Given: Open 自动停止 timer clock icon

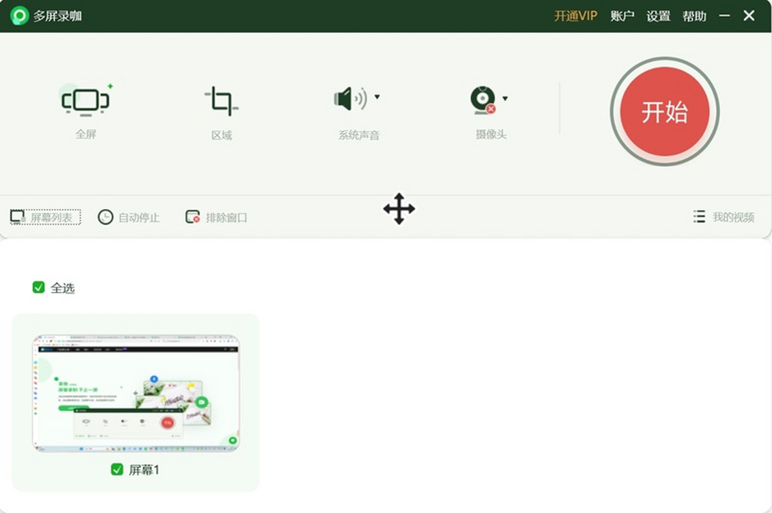Looking at the screenshot, I should [x=106, y=217].
